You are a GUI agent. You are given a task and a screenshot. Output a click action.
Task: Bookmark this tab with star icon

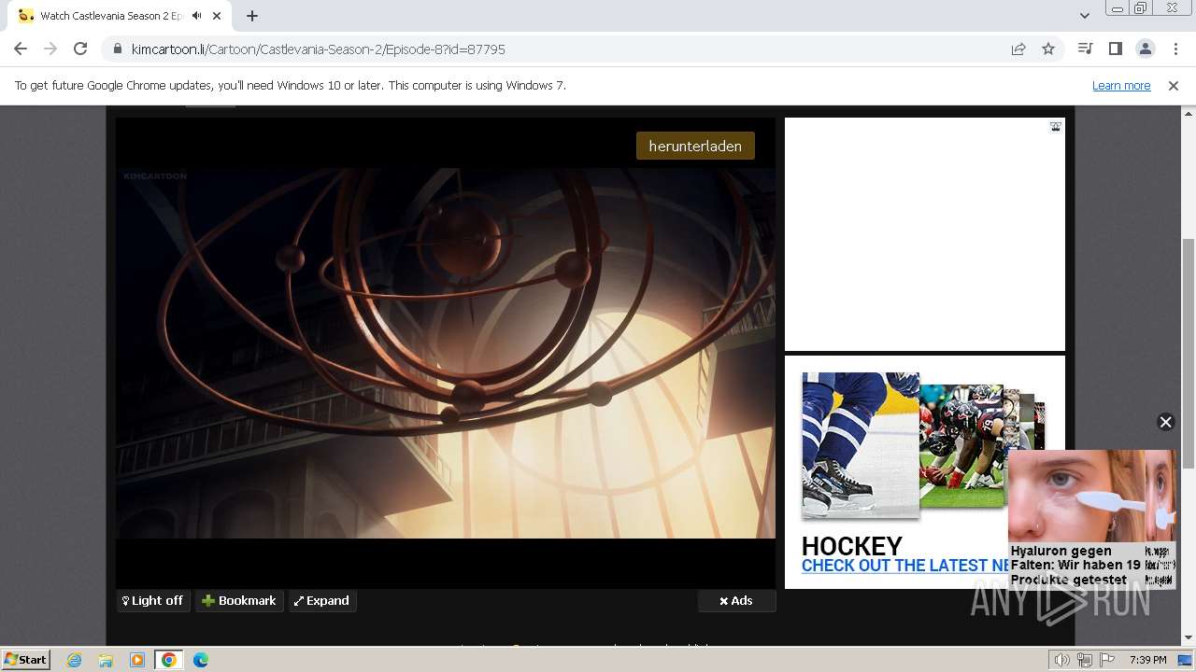(x=1048, y=49)
